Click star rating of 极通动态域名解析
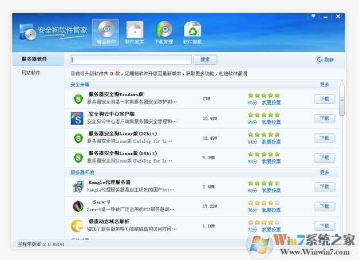 [264, 222]
